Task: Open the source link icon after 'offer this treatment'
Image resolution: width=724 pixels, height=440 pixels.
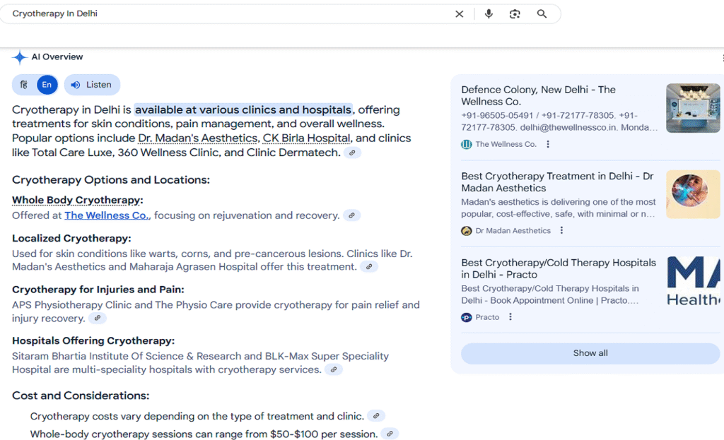Action: click(x=369, y=266)
